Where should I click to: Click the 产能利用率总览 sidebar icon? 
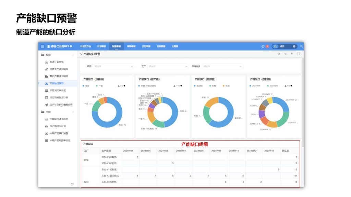pos(46,90)
